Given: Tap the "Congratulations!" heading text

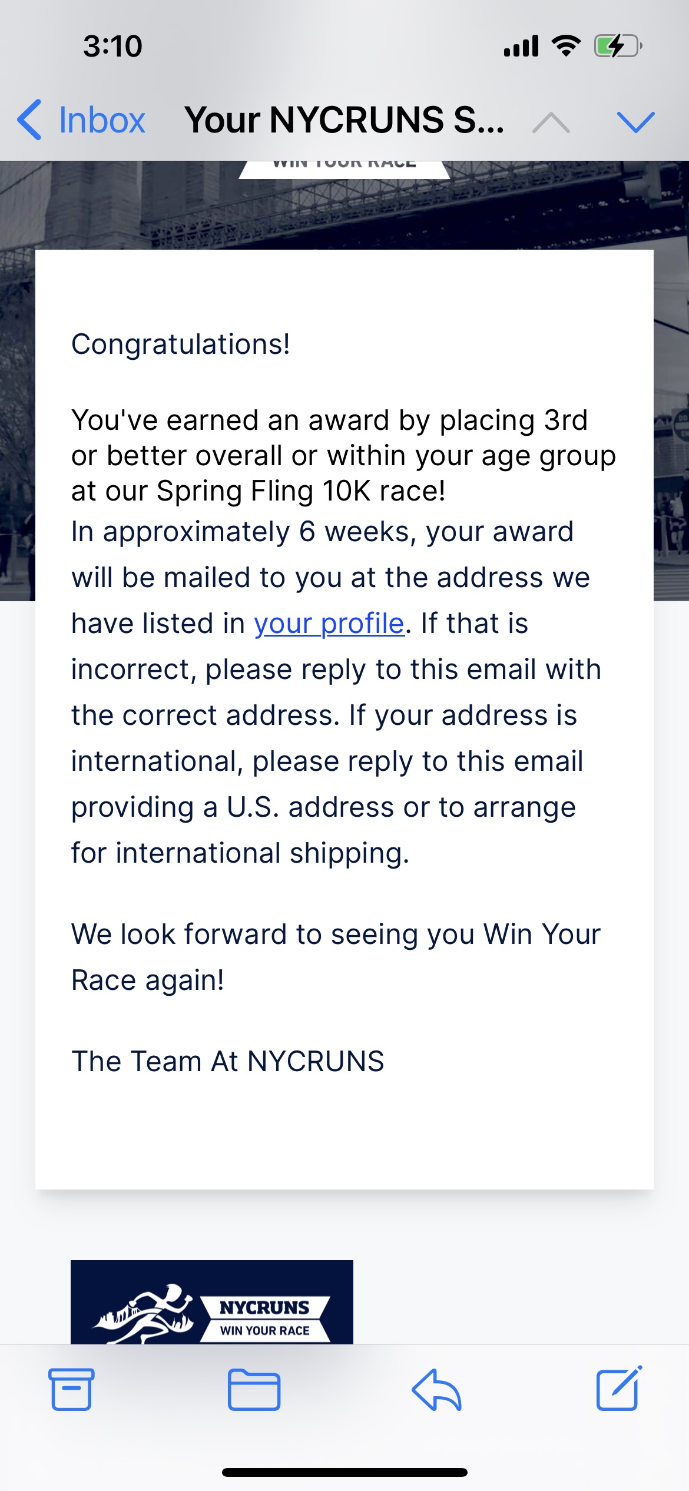Looking at the screenshot, I should click(181, 344).
